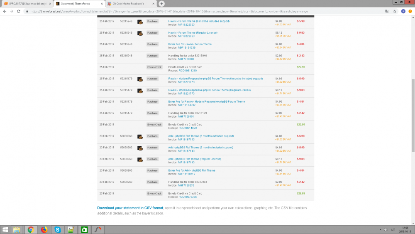This screenshot has height=234, width=415.
Task: Click the item thumbnail for Hawiki six-month support purchase
Action: (x=140, y=21)
